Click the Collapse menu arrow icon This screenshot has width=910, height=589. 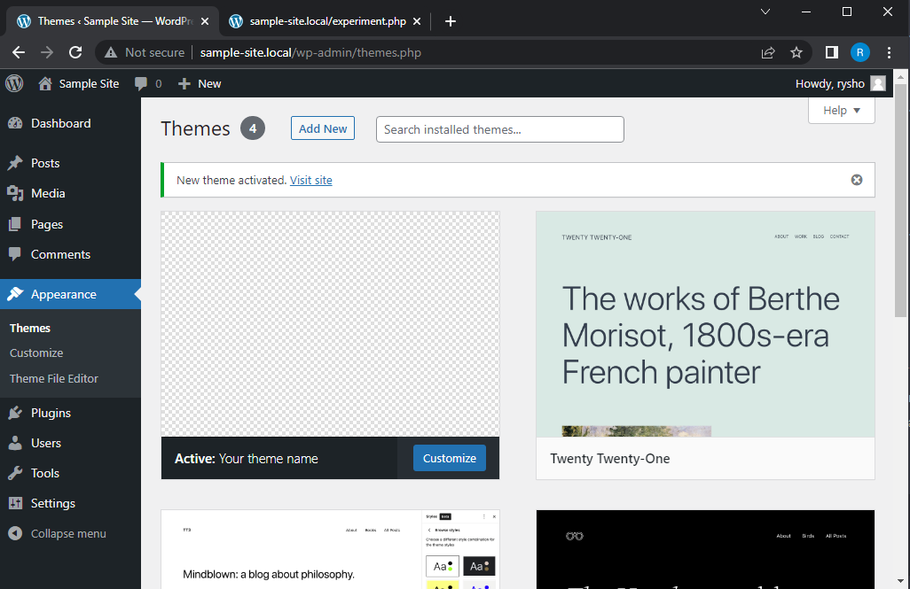15,533
